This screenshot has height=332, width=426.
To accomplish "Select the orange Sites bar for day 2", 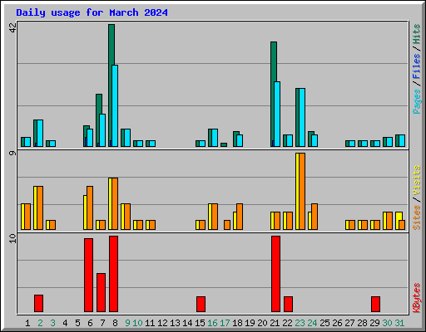I will pos(40,207).
